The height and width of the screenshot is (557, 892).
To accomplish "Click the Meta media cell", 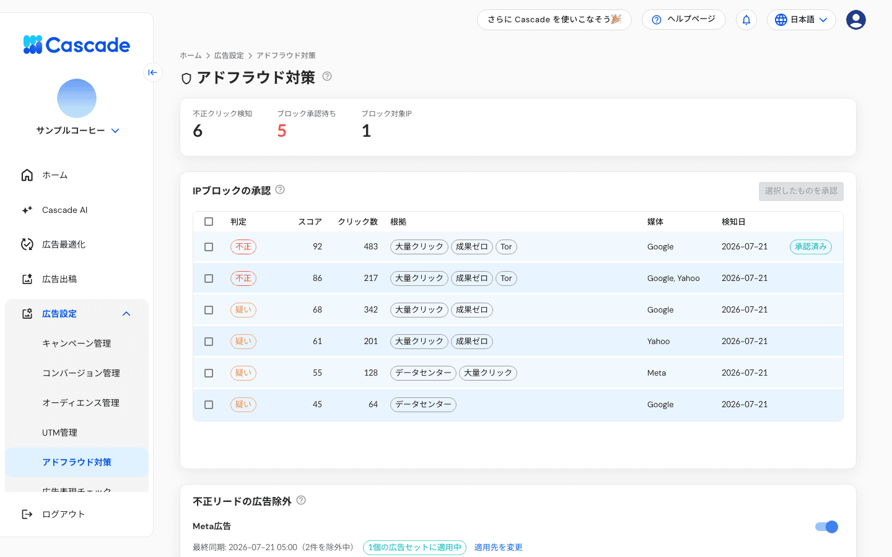I will (657, 373).
